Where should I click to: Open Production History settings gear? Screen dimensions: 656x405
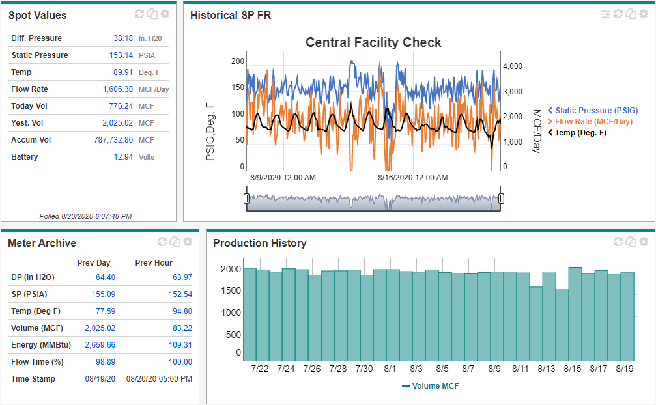644,242
